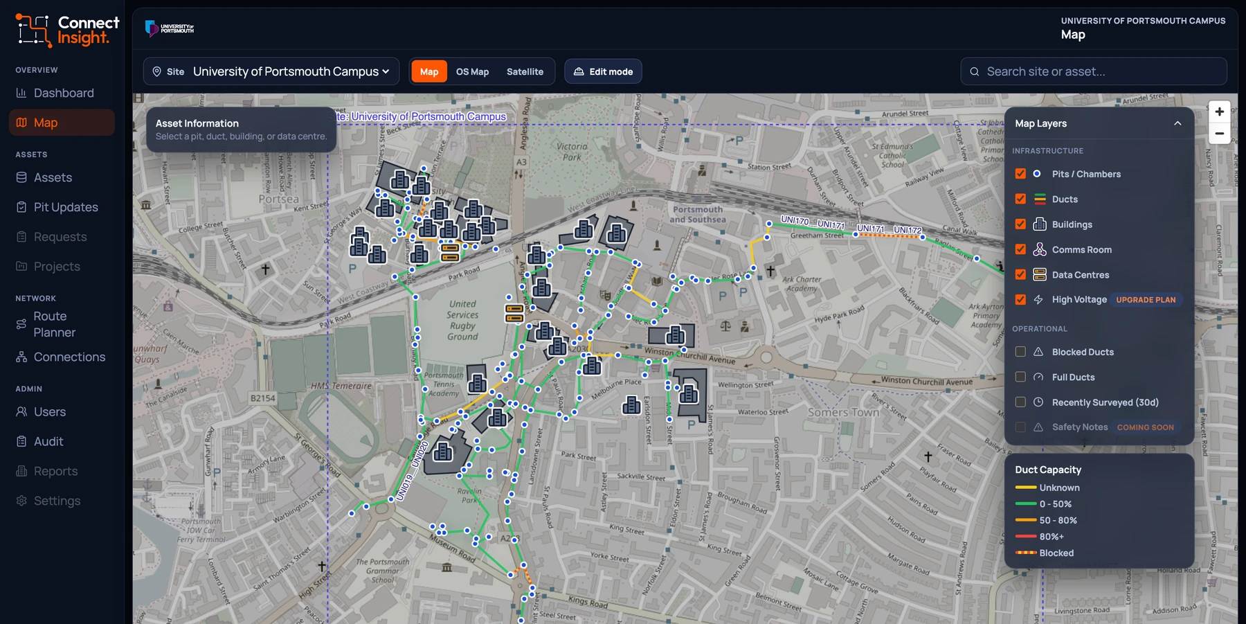Screen dimensions: 1246x624
Task: Click the Projects icon in sidebar
Action: point(21,266)
